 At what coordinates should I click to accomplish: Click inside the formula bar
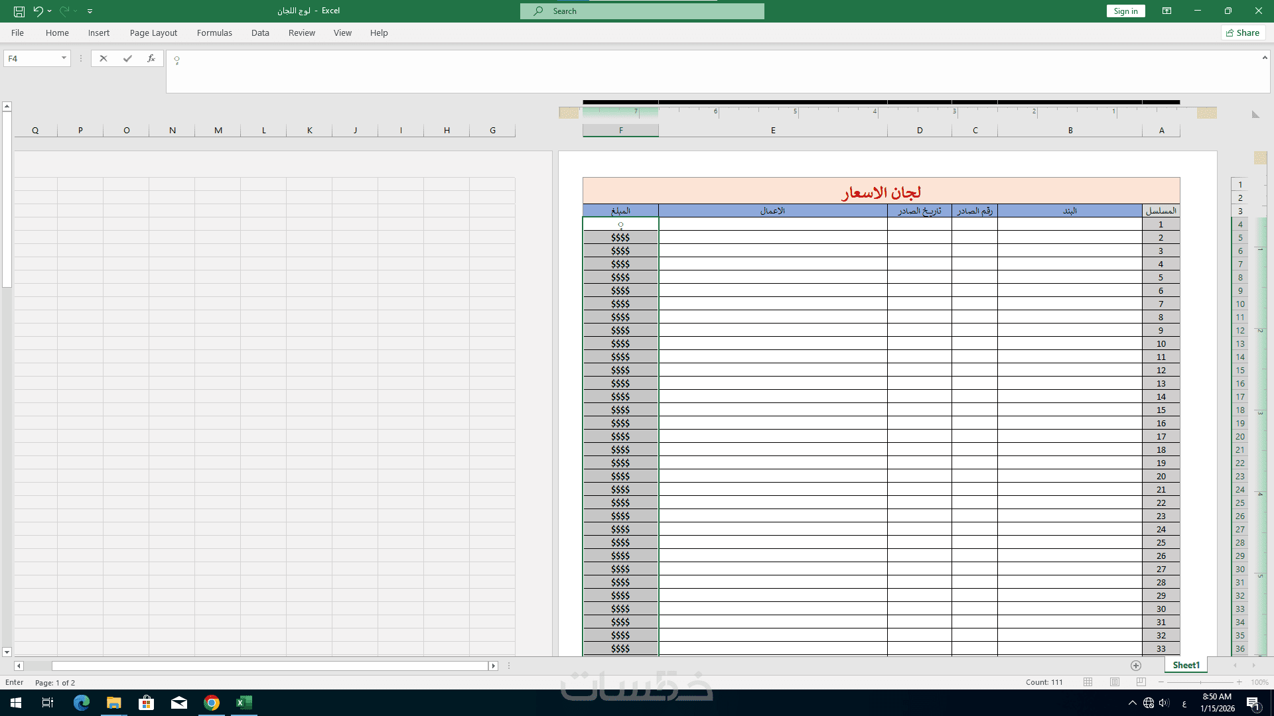(x=713, y=72)
